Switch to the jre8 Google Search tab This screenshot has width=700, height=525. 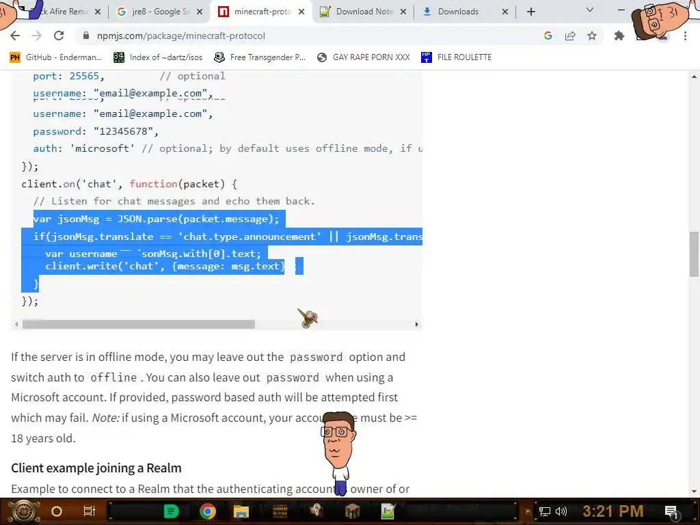[x=159, y=12]
